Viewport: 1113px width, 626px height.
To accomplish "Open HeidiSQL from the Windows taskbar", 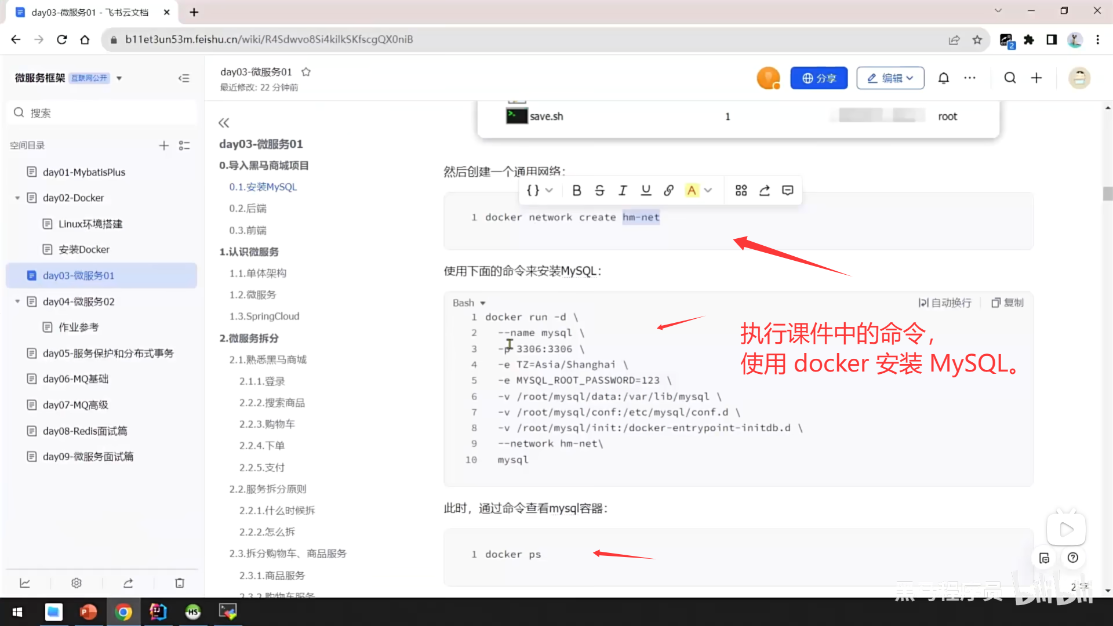I will click(x=193, y=612).
